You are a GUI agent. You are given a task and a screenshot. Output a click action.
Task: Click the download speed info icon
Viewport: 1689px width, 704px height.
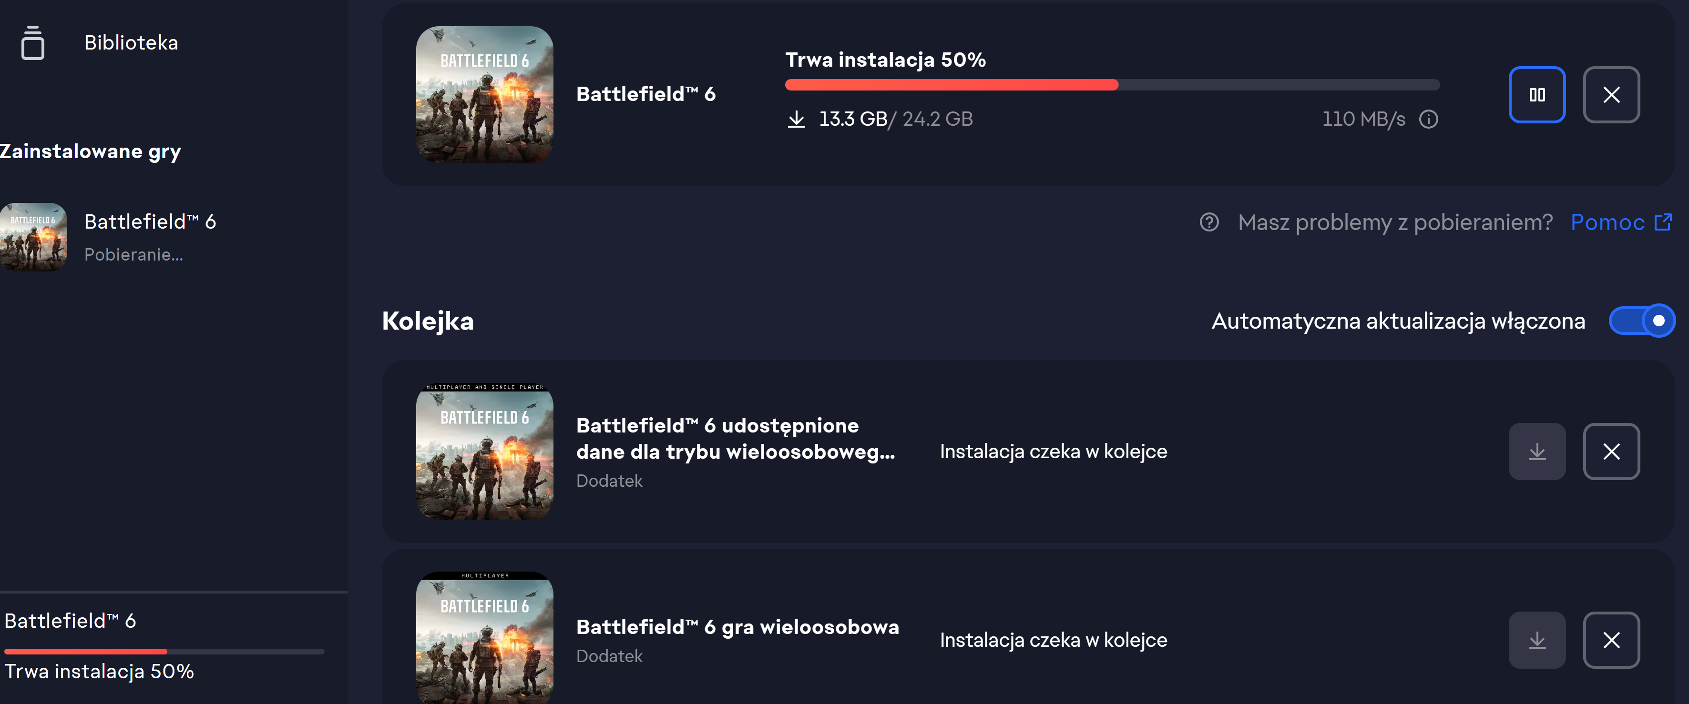pyautogui.click(x=1428, y=119)
